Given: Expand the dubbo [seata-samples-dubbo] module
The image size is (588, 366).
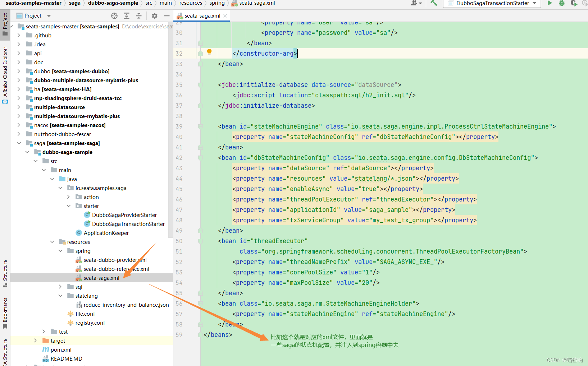Looking at the screenshot, I should coord(19,71).
